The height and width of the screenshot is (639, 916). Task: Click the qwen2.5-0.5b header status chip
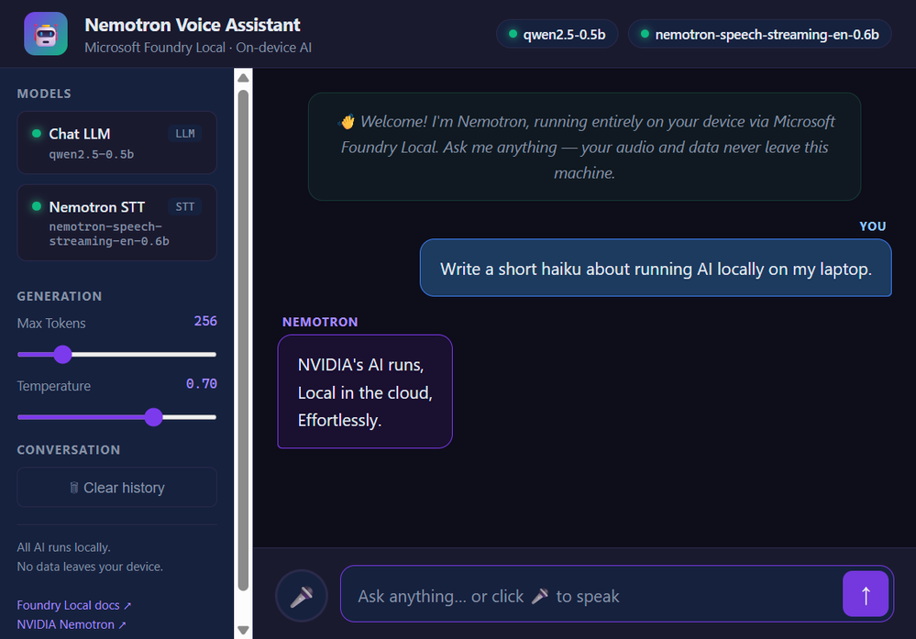pyautogui.click(x=557, y=35)
